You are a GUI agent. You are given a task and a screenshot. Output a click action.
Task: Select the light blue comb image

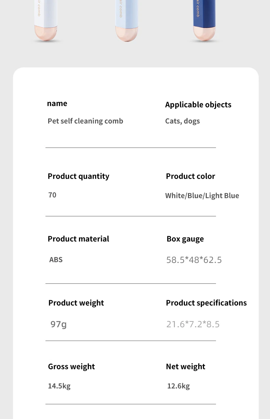pos(126,21)
